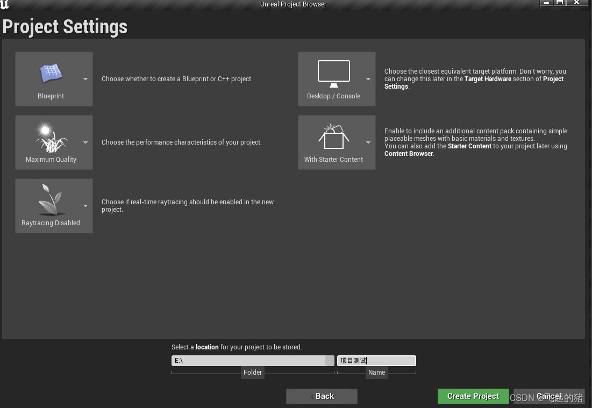
Task: Open the Blueprint tile dropdown arrow
Action: [85, 79]
